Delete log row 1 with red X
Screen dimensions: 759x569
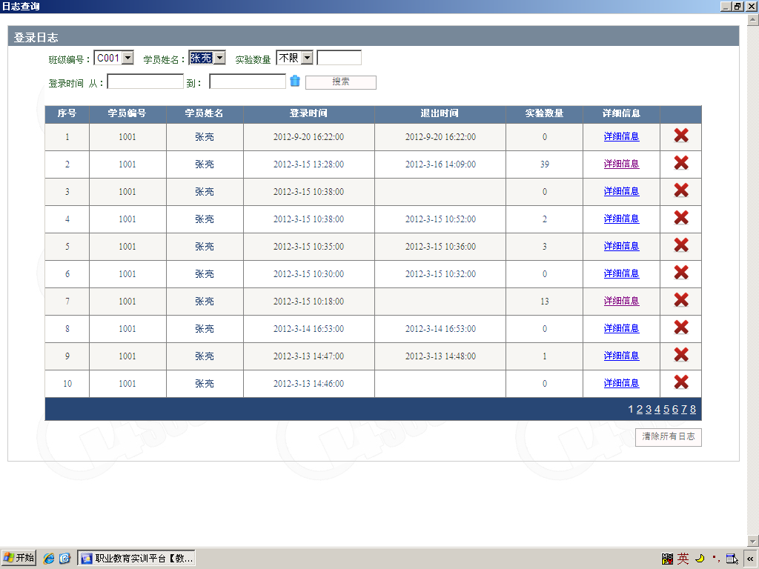click(x=681, y=136)
